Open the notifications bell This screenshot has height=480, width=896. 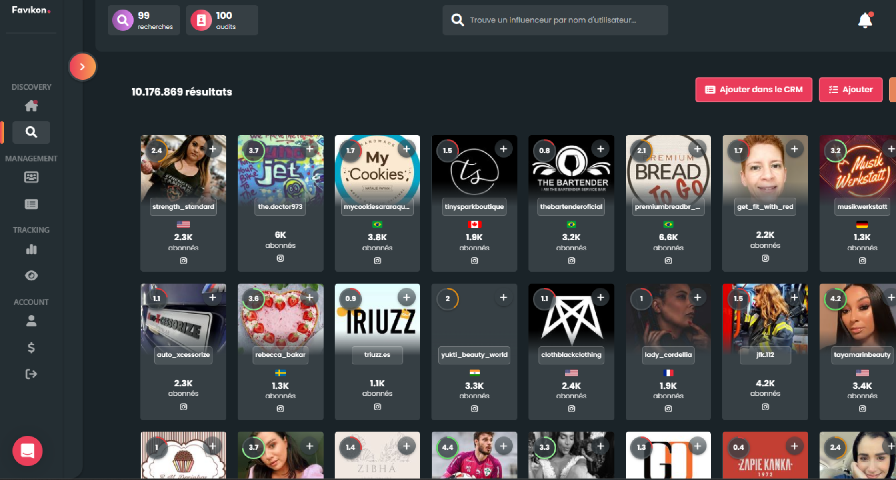coord(865,20)
